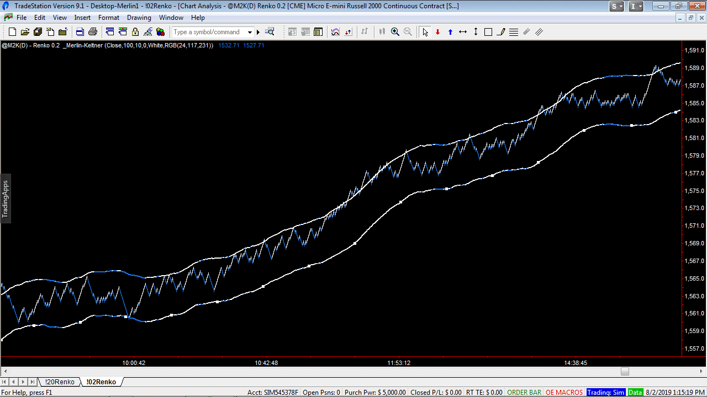Click the OE MACROS status button
707x397 pixels.
(564, 393)
